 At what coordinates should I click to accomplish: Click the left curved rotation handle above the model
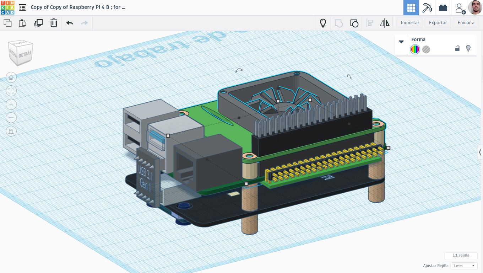point(239,71)
